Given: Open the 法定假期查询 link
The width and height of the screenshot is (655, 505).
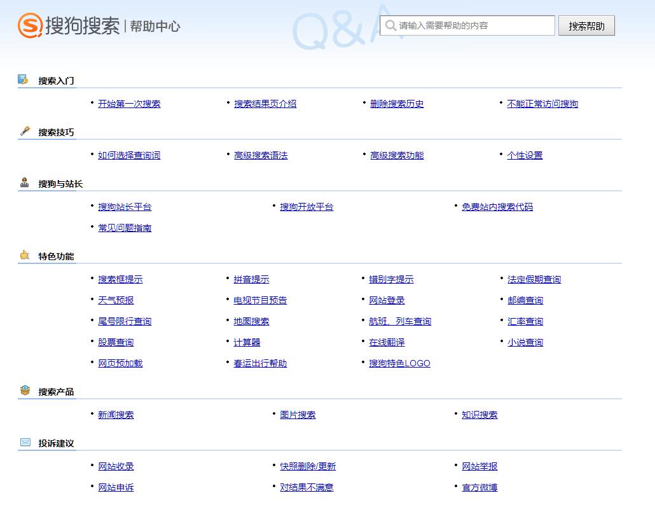Looking at the screenshot, I should [x=534, y=279].
